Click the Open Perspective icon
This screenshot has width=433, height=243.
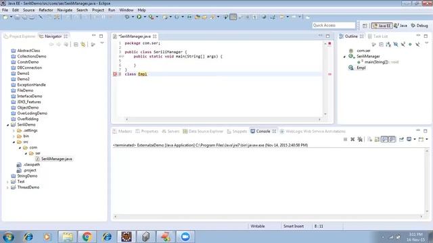click(x=365, y=26)
